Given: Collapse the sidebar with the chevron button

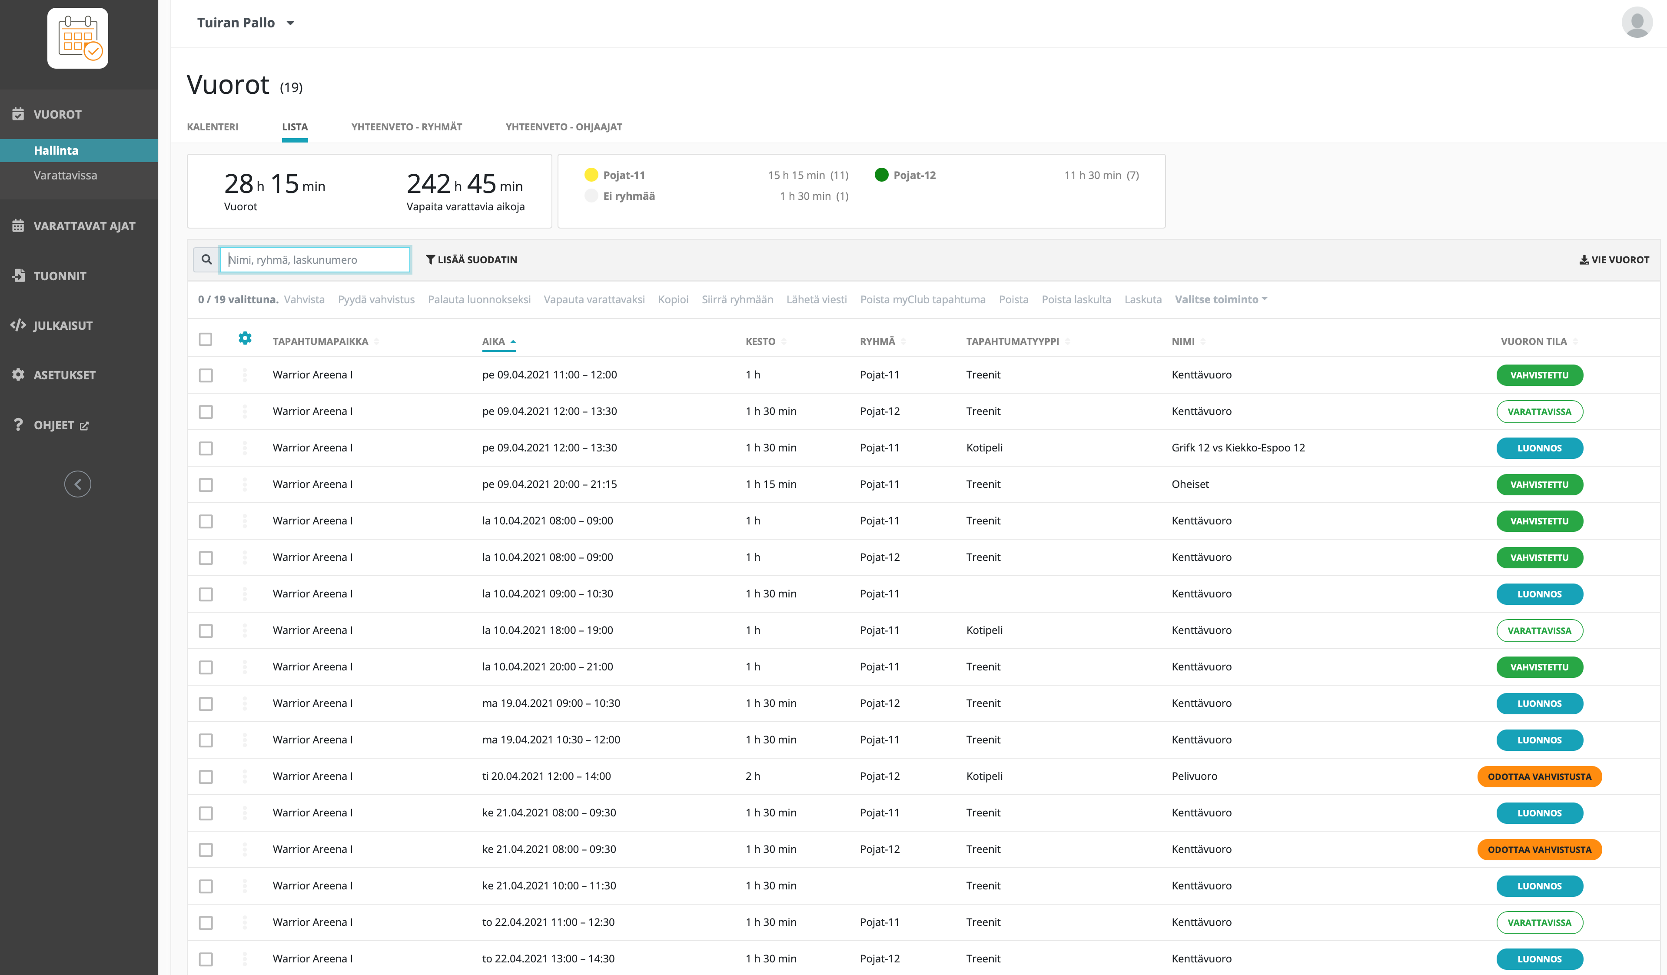Looking at the screenshot, I should [77, 484].
